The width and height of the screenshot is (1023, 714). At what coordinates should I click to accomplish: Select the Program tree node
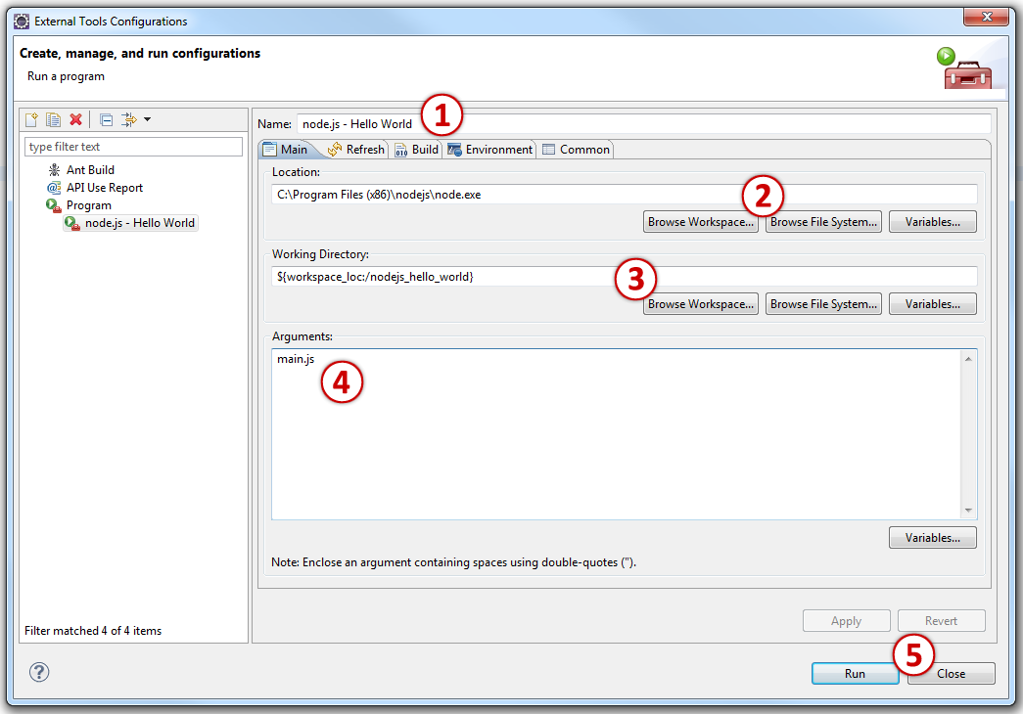point(88,205)
